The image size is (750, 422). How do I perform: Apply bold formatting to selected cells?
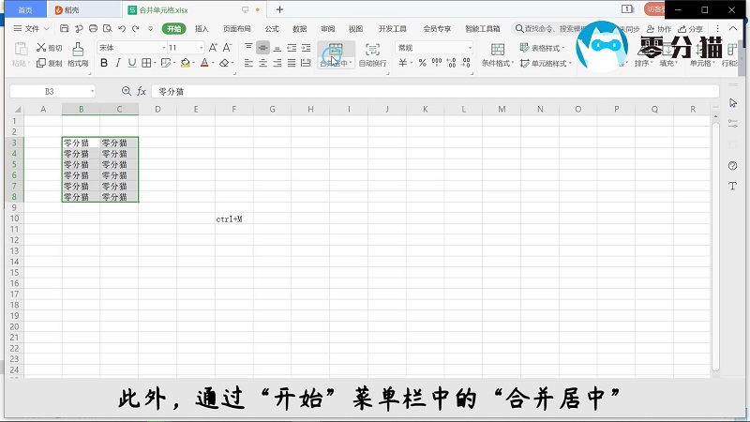click(x=104, y=64)
